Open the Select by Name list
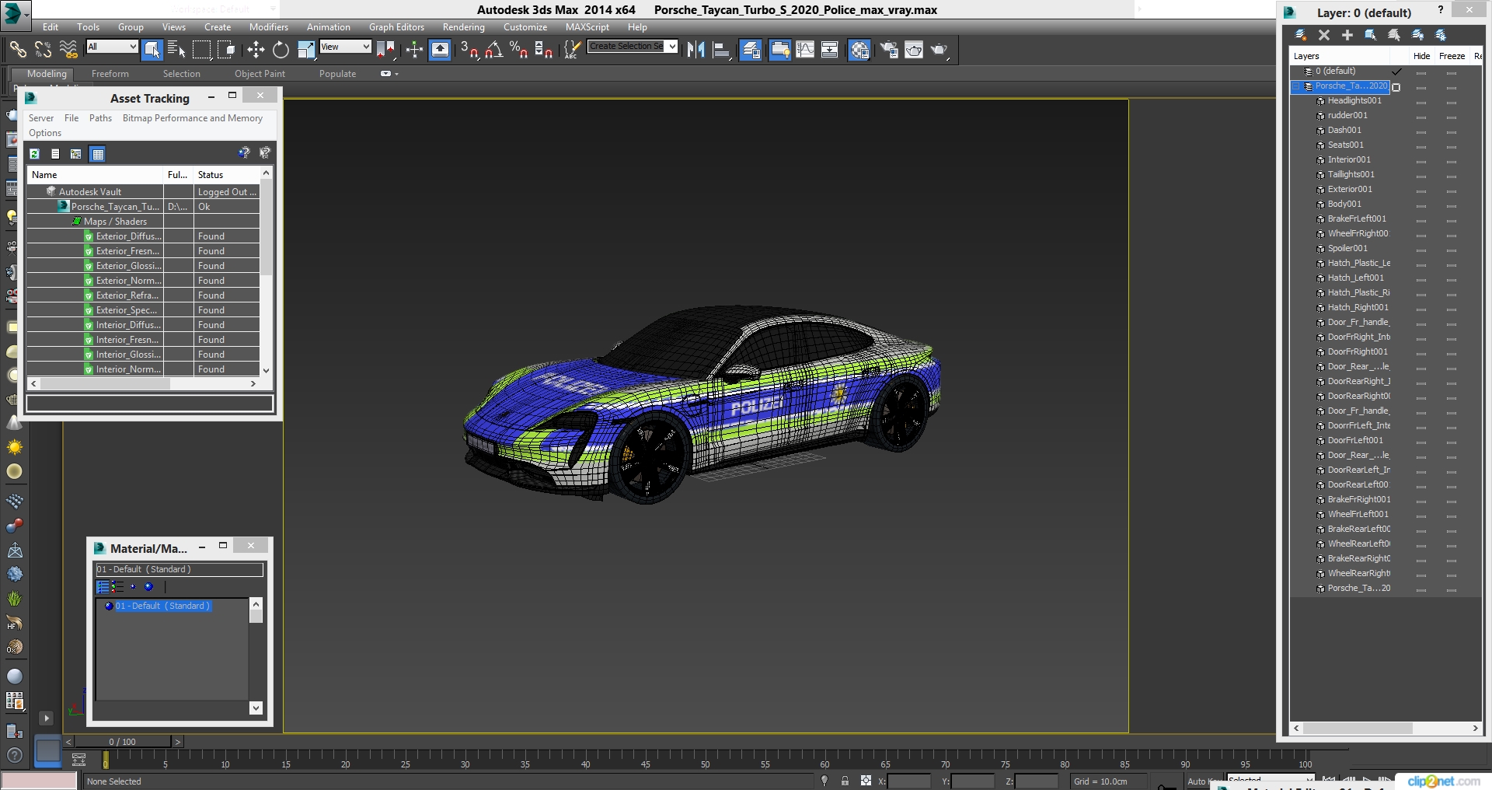Viewport: 1492px width, 790px height. (176, 50)
